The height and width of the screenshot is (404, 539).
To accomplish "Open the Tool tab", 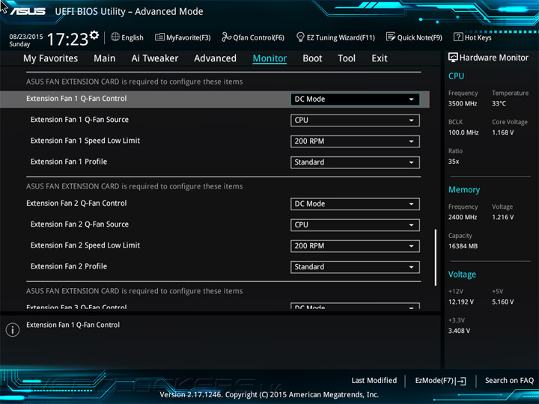I will pos(347,58).
